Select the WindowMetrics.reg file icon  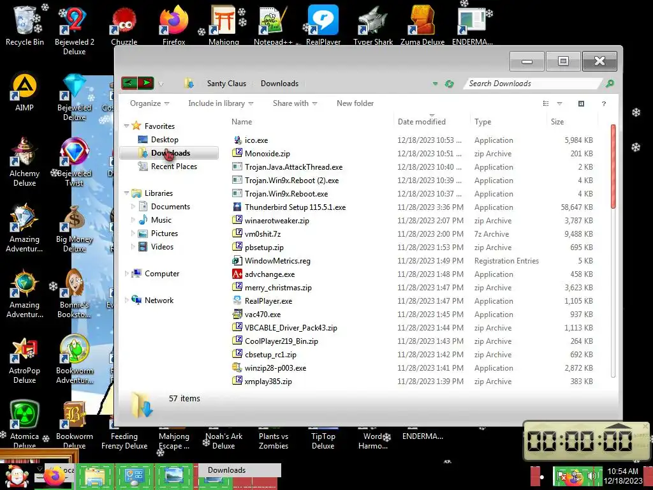coord(237,261)
